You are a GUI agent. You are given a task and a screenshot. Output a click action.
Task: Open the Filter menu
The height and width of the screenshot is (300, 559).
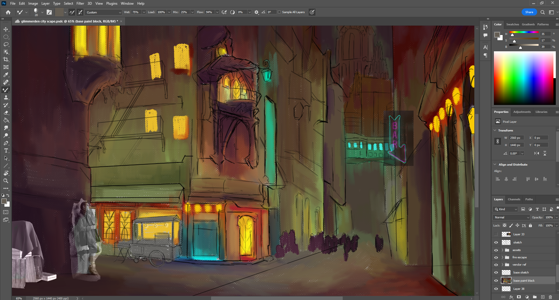(x=80, y=3)
